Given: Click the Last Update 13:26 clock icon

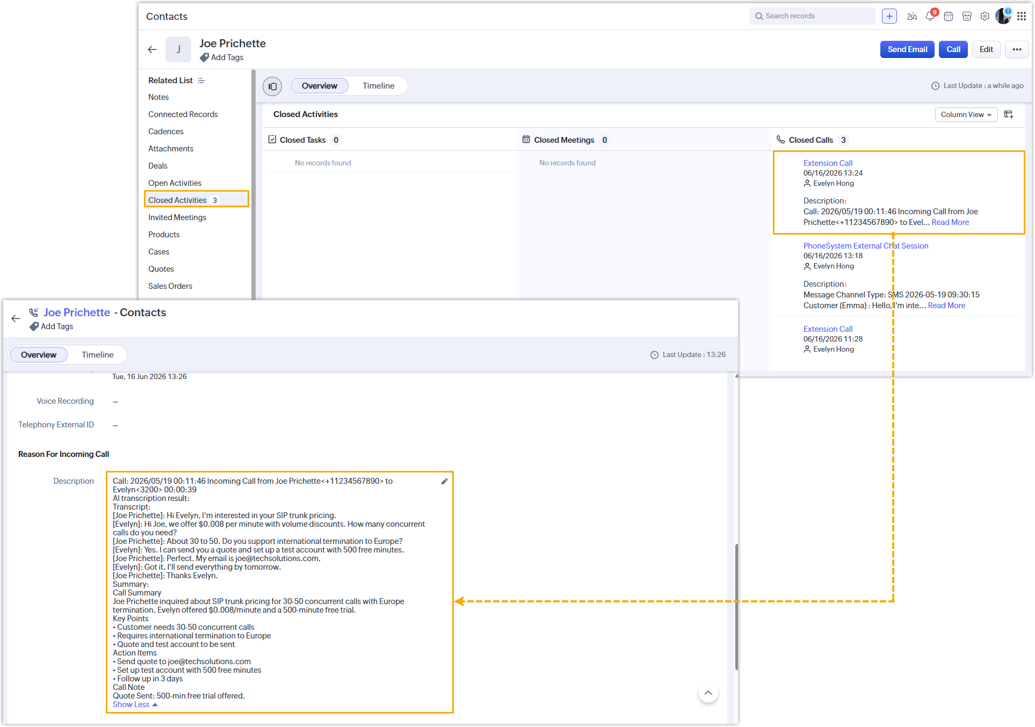Looking at the screenshot, I should (654, 355).
